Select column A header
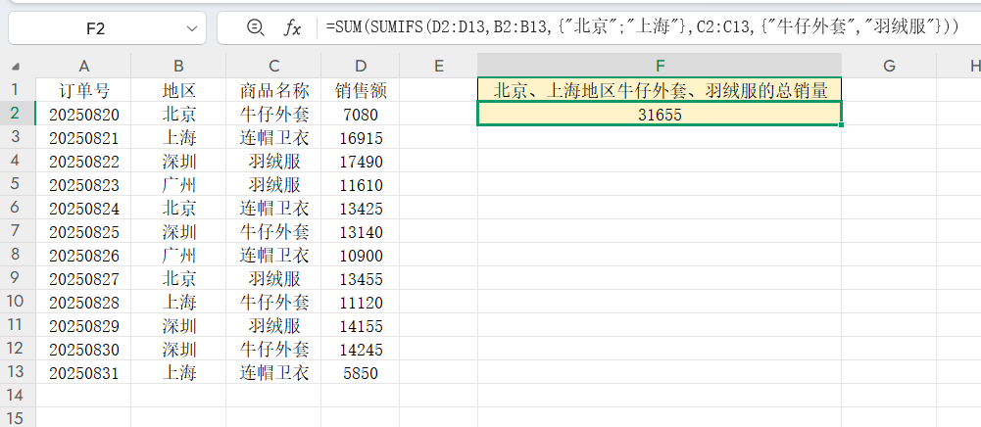Viewport: 981px width, 427px height. [83, 66]
